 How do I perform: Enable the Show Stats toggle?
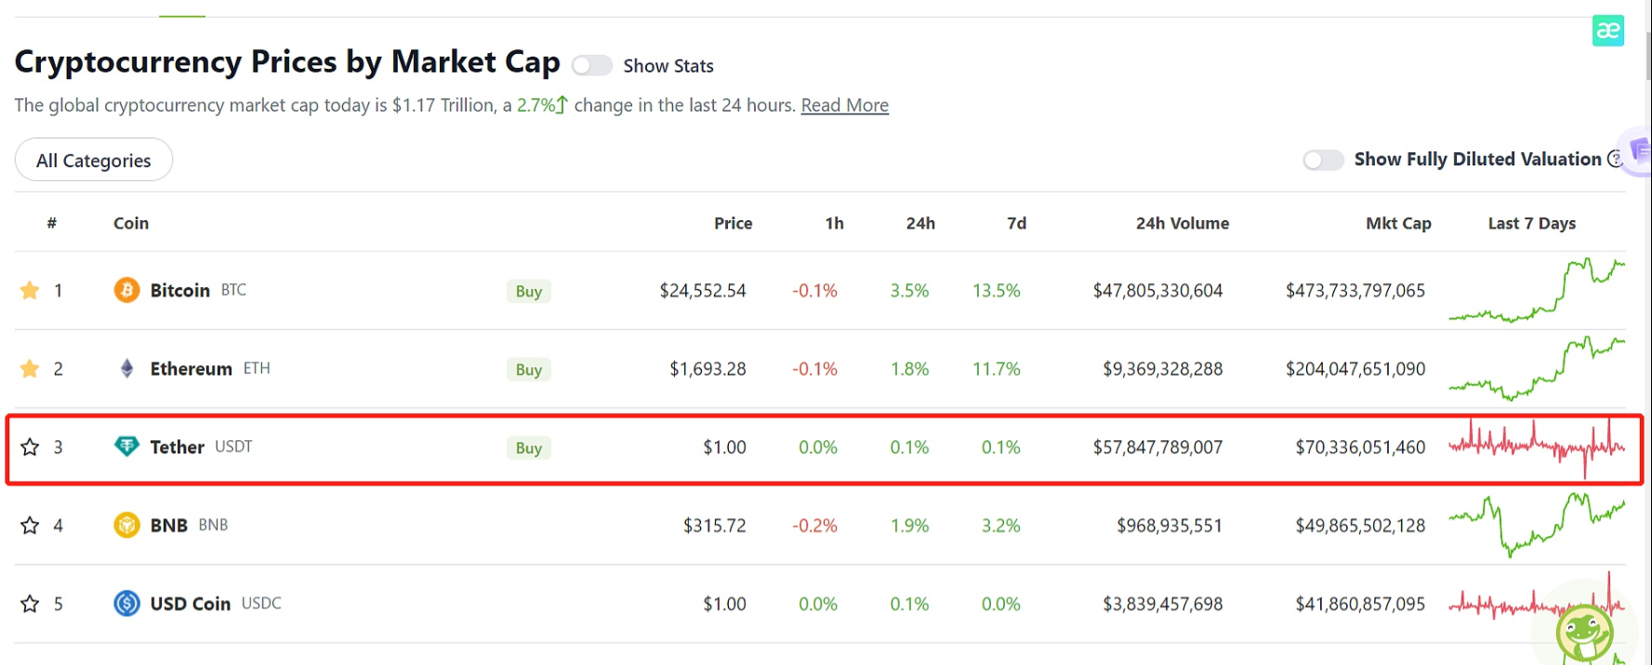(592, 66)
